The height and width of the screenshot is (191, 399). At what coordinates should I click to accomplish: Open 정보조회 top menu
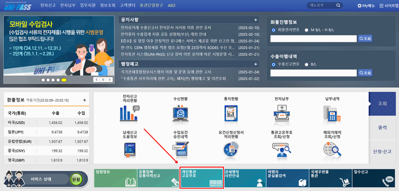108,5
